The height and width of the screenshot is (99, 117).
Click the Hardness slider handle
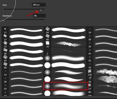tap(3, 21)
